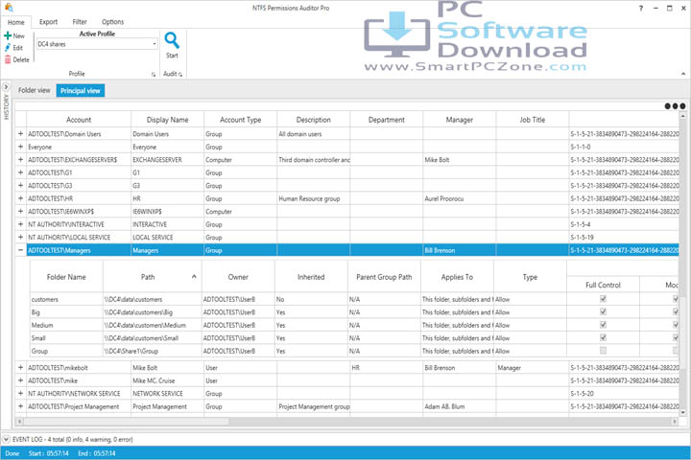Open the Audit group dialog launcher
691x460 pixels.
coord(180,75)
